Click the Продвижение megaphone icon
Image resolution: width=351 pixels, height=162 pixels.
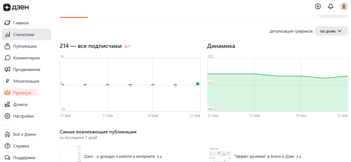8,70
